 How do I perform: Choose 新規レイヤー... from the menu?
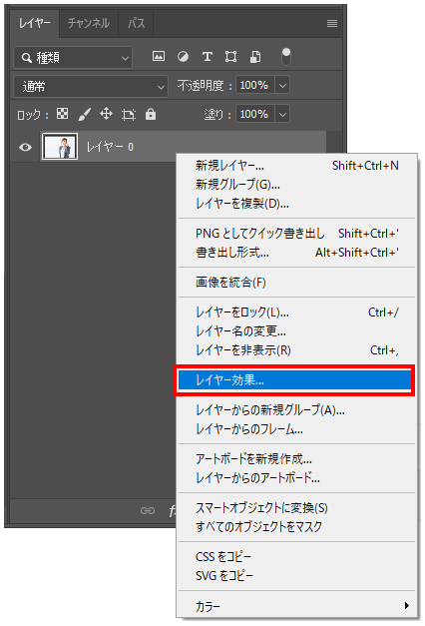296,166
